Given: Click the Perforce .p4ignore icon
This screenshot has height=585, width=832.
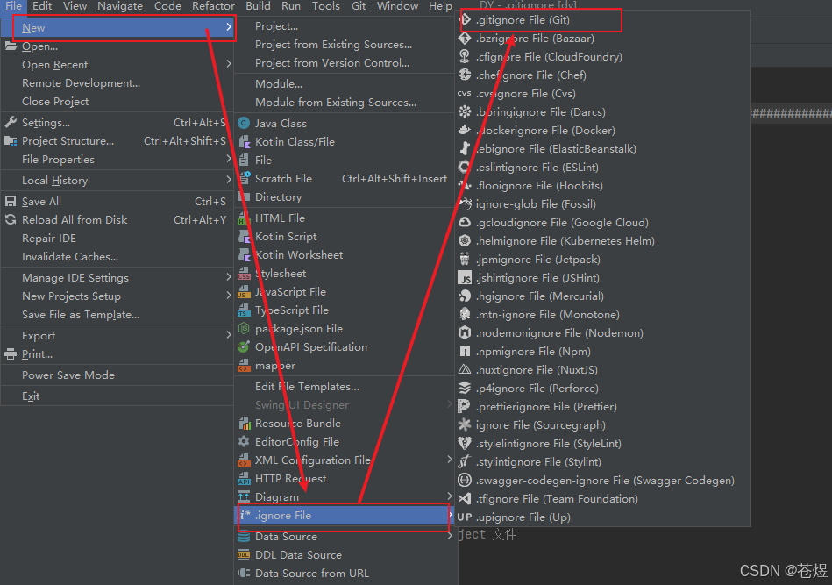Looking at the screenshot, I should click(465, 388).
